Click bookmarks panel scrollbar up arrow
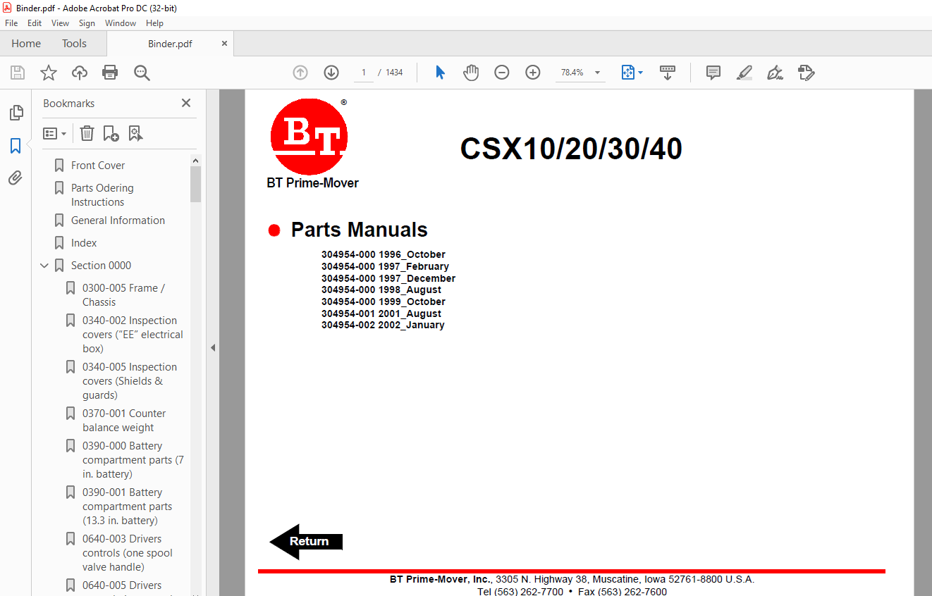932x596 pixels. (x=195, y=161)
